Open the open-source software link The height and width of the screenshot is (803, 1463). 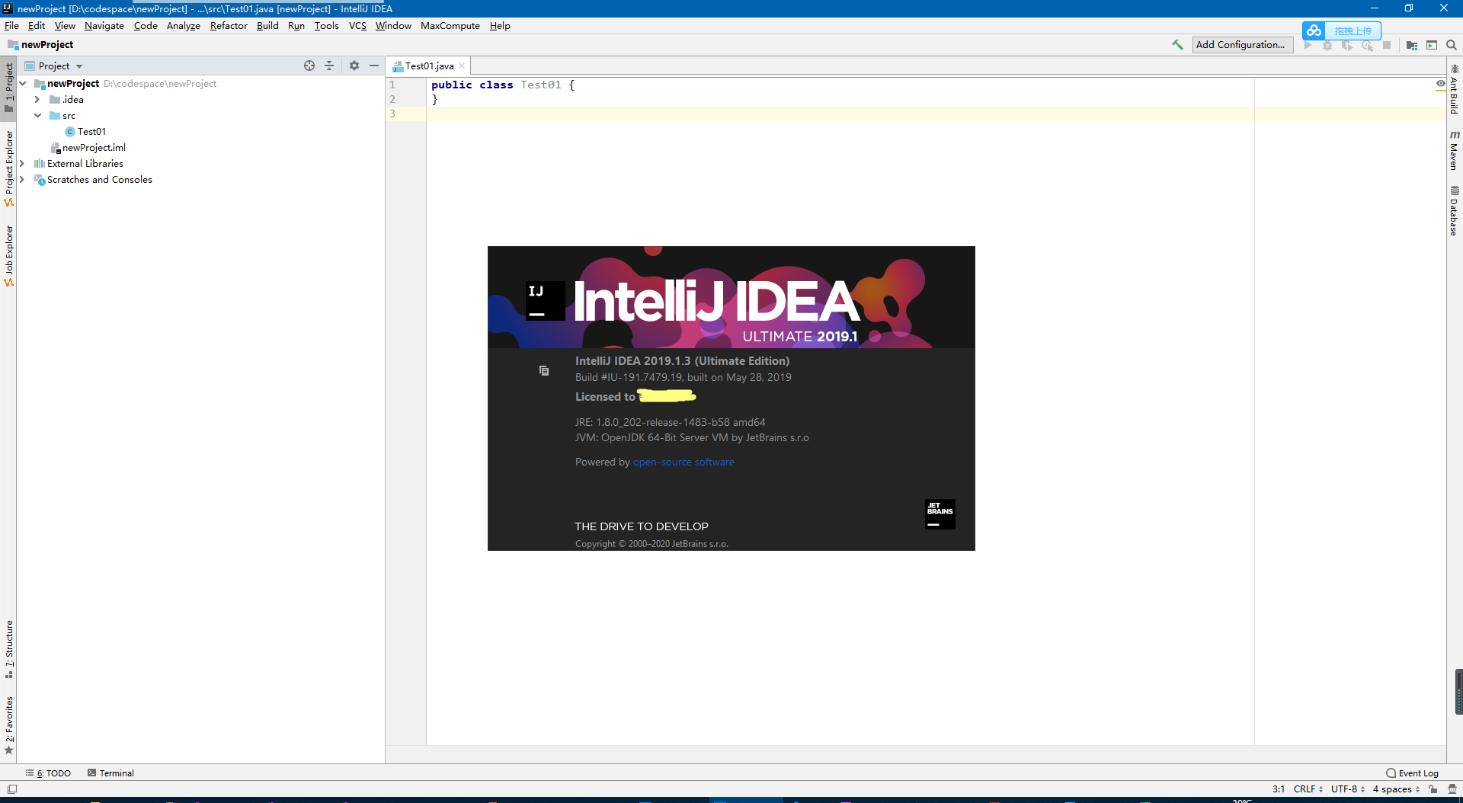click(x=683, y=462)
